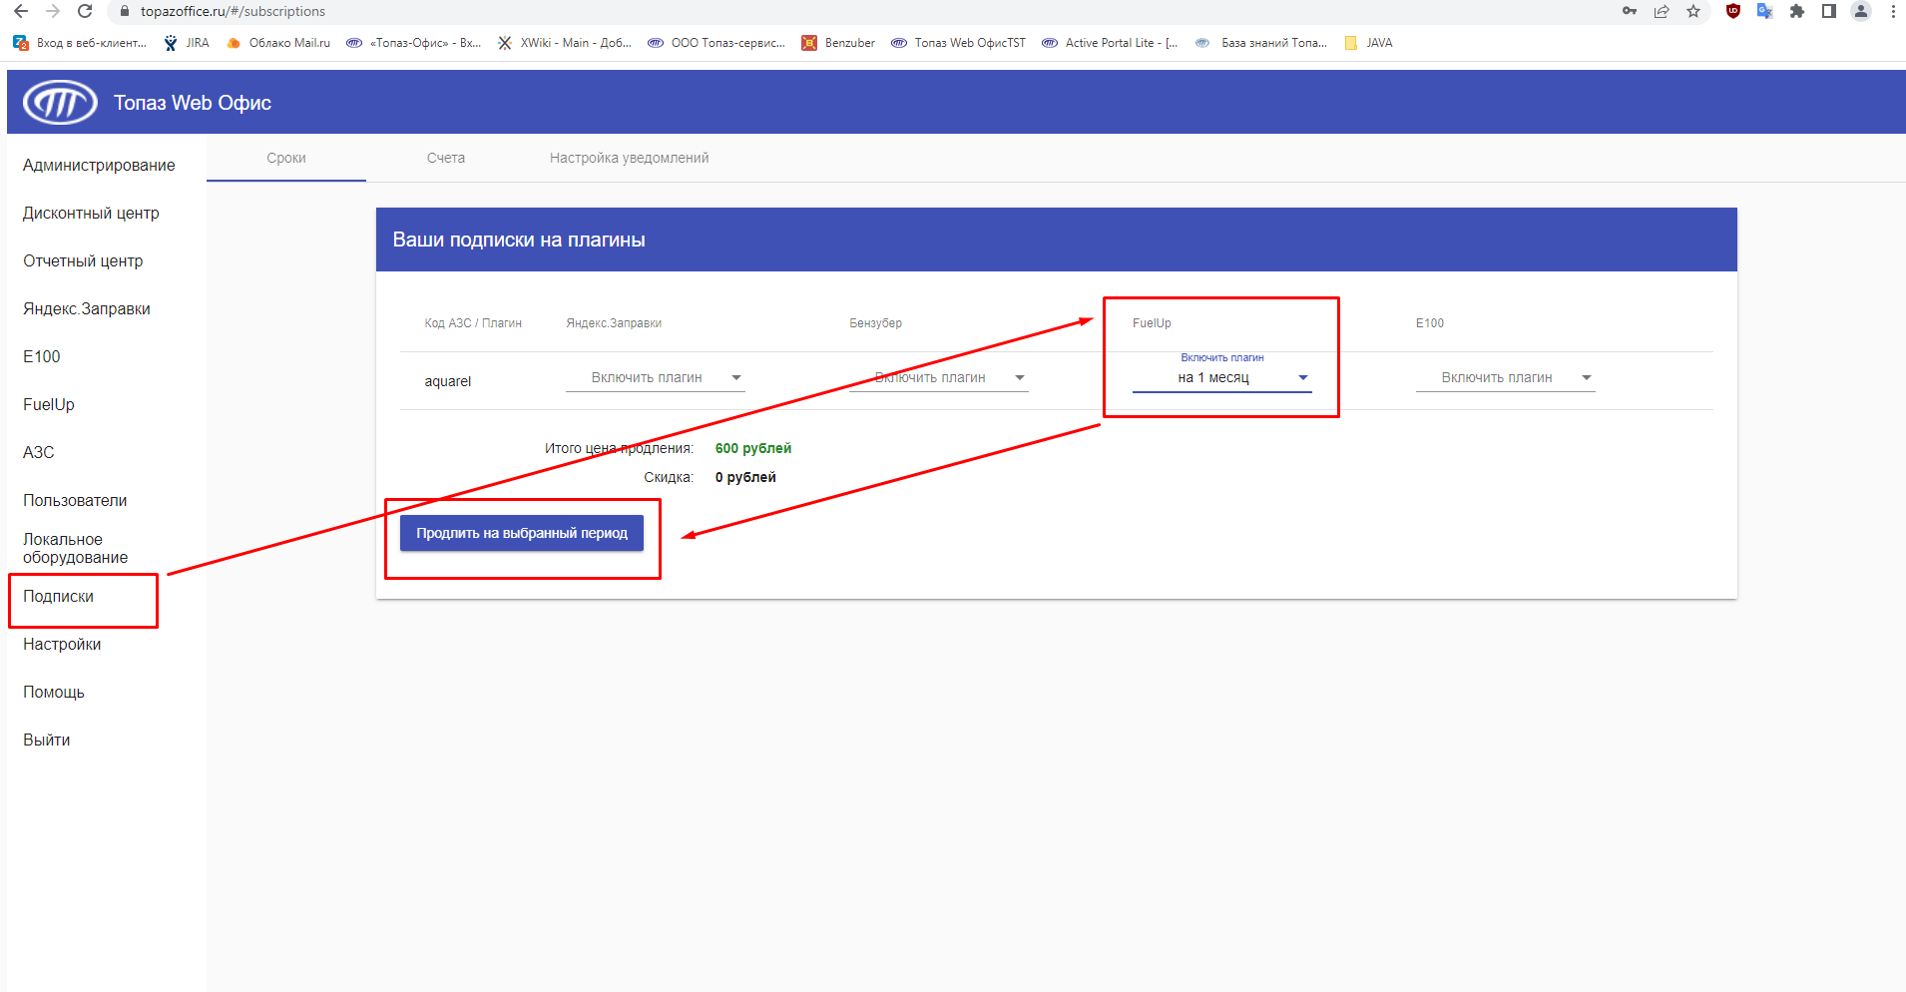Toggle the browser side panel icon
Image resolution: width=1906 pixels, height=992 pixels.
coord(1829,11)
